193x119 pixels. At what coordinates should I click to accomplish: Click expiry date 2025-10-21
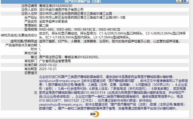48,69
